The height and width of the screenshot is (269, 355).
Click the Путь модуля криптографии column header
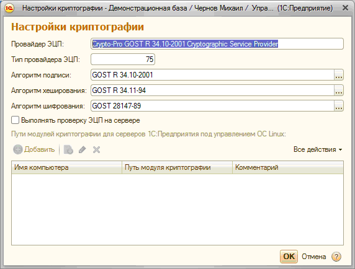point(177,167)
